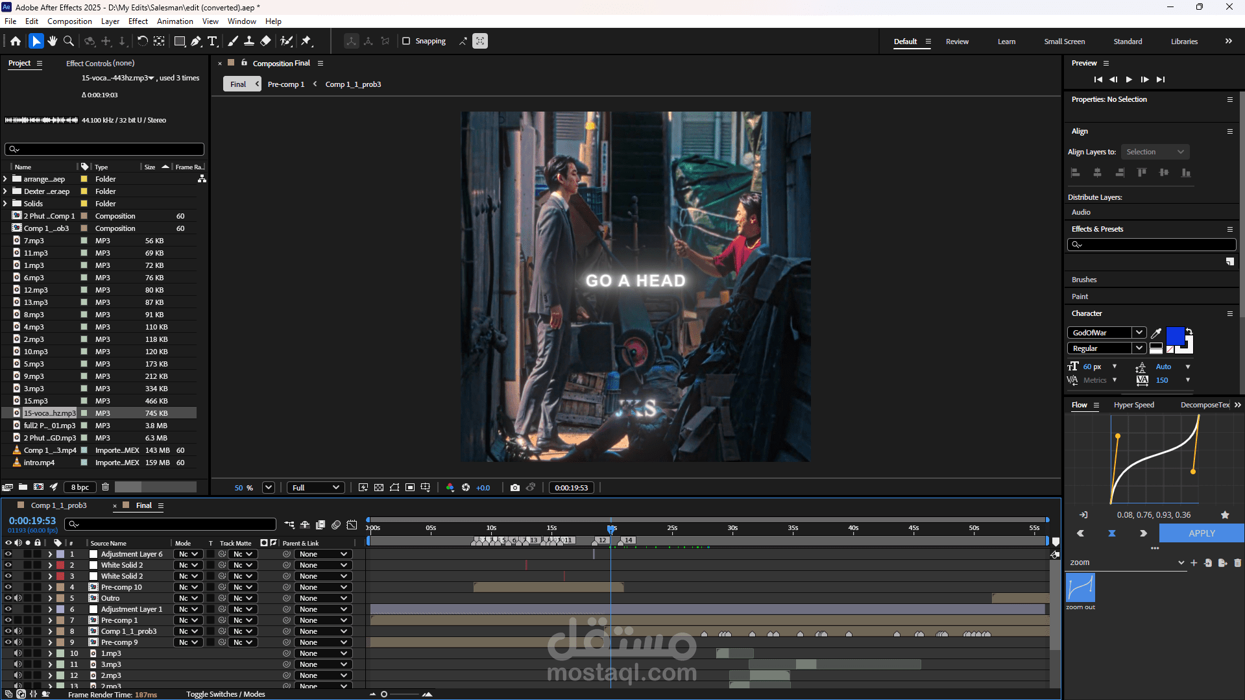Screen dimensions: 1245x700
Task: Select the Pen tool
Action: (196, 41)
